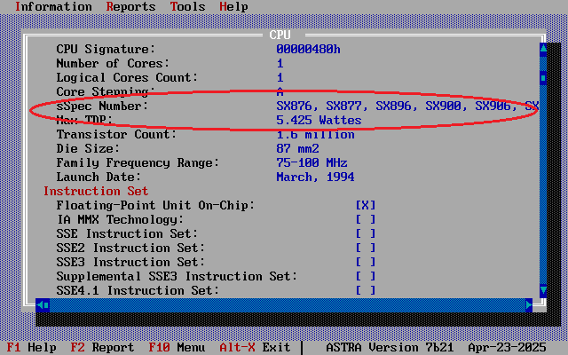Click the Logical Cores Count label
The height and width of the screenshot is (355, 568).
click(x=127, y=77)
